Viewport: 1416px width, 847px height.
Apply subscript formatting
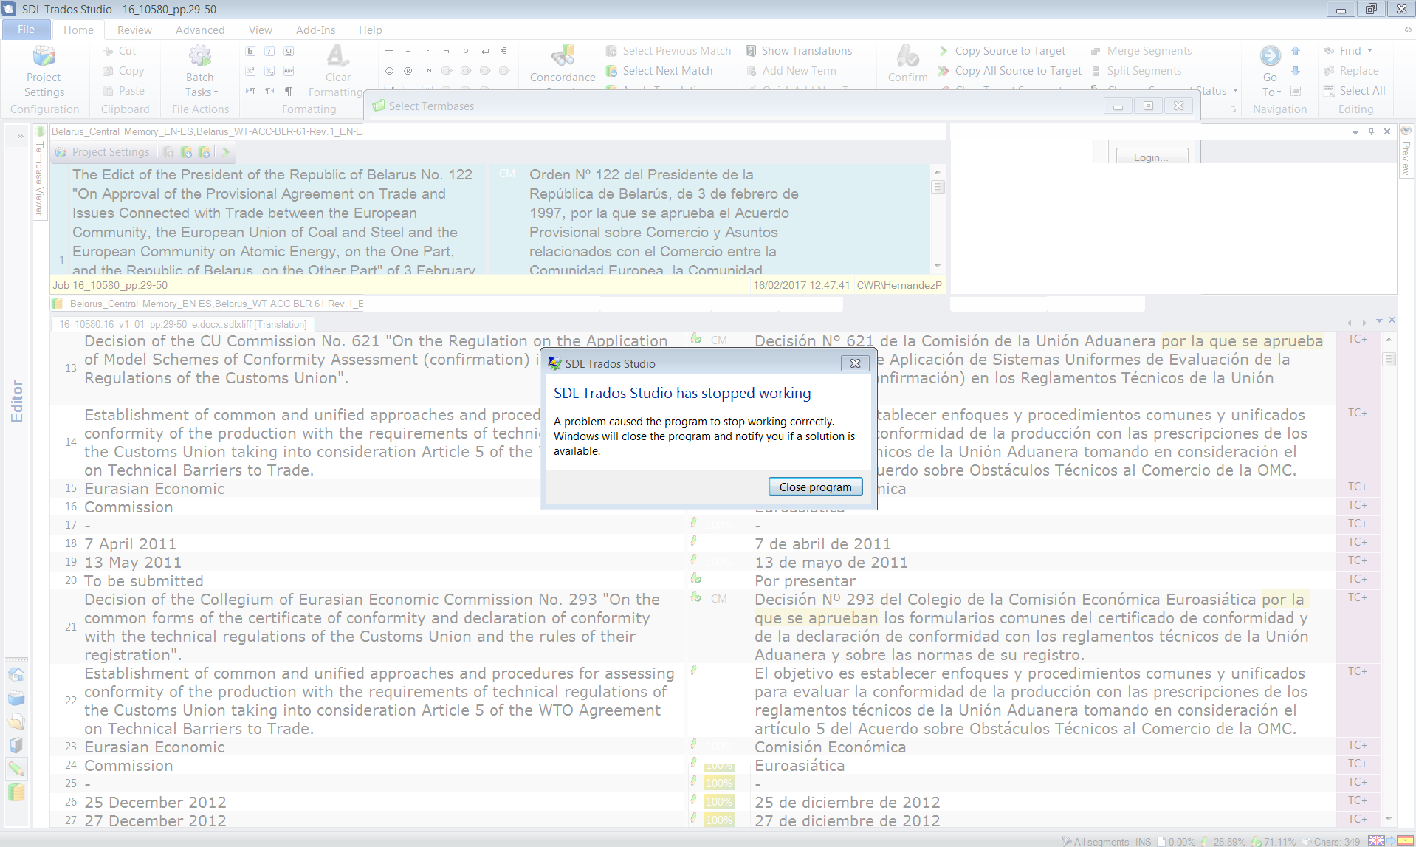(x=269, y=71)
